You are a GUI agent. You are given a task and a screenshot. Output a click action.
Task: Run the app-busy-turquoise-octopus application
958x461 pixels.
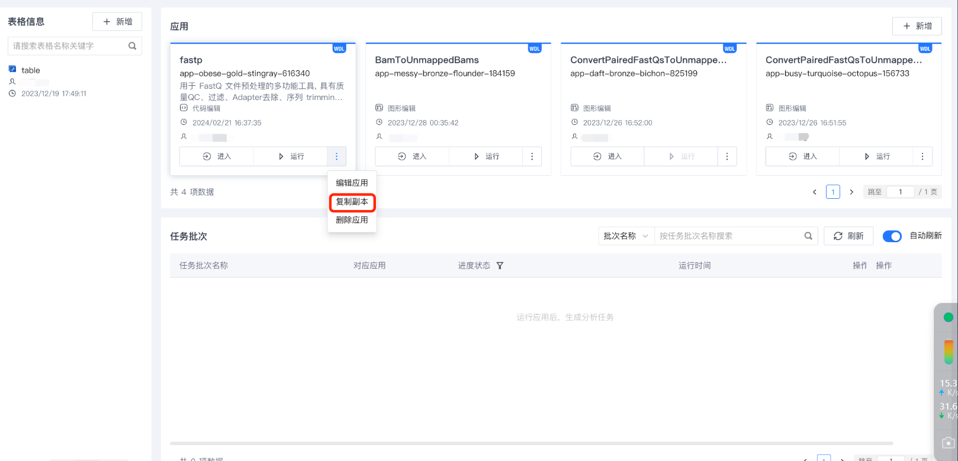[877, 156]
